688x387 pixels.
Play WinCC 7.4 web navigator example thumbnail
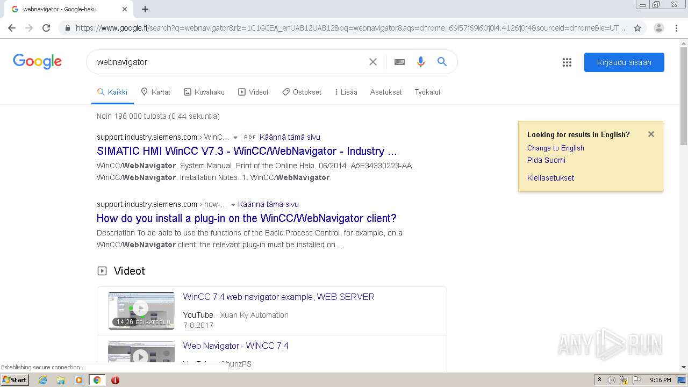(x=141, y=310)
